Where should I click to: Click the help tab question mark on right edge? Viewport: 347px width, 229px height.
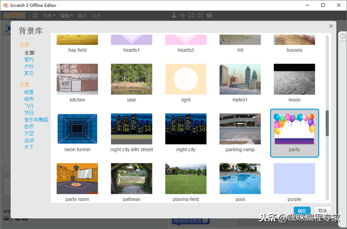tap(343, 36)
